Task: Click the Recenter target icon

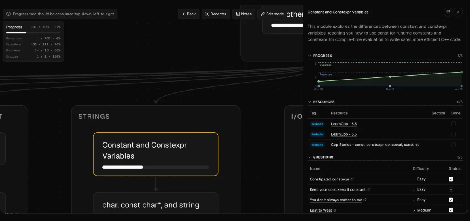Action: click(x=207, y=14)
